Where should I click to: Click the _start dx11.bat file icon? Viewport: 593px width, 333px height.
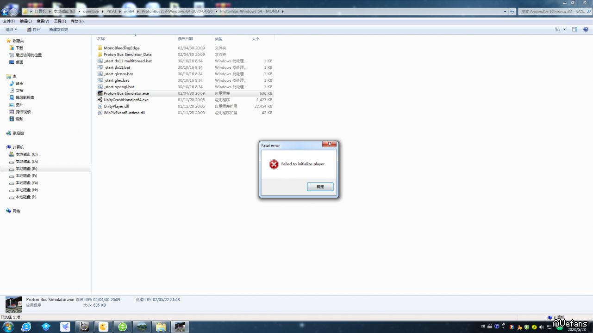coord(100,67)
